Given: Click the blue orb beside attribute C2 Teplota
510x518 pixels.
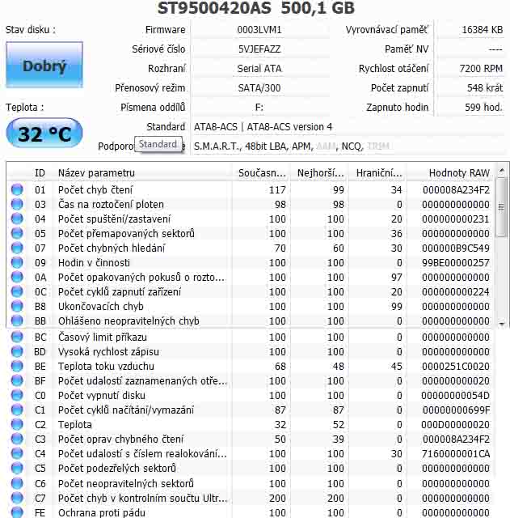Looking at the screenshot, I should [x=17, y=424].
